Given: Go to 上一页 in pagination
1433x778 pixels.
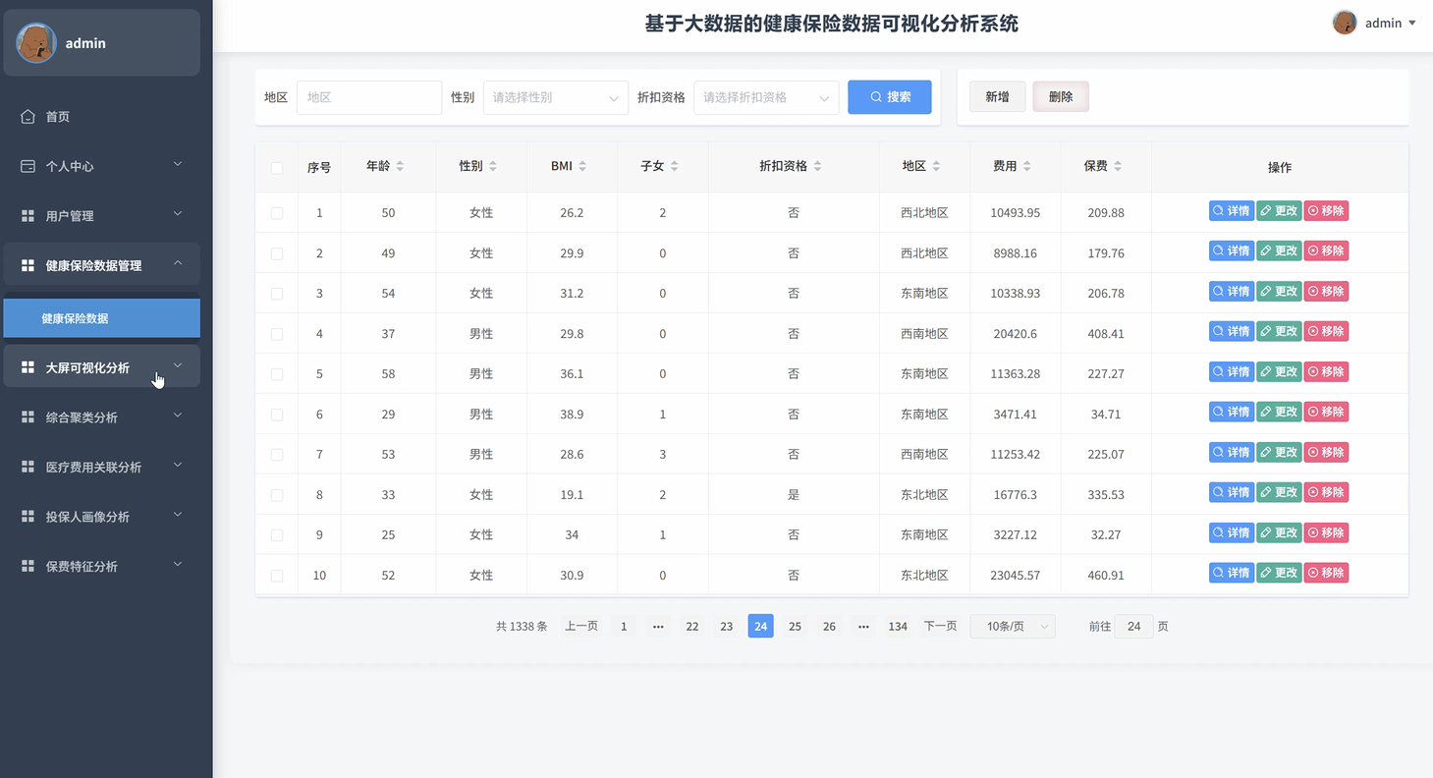Looking at the screenshot, I should click(x=581, y=626).
